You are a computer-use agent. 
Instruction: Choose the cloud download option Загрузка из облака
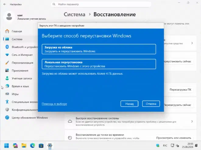click(99, 49)
